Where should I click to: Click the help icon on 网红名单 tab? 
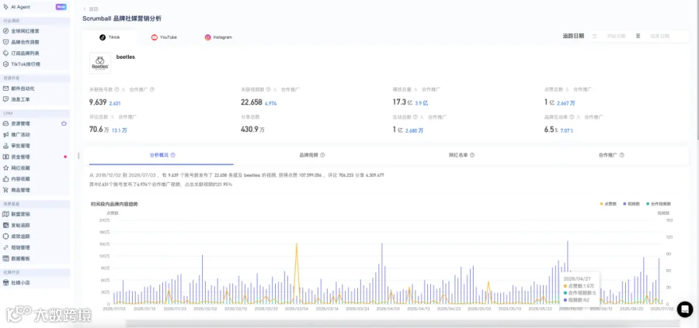[x=472, y=155]
